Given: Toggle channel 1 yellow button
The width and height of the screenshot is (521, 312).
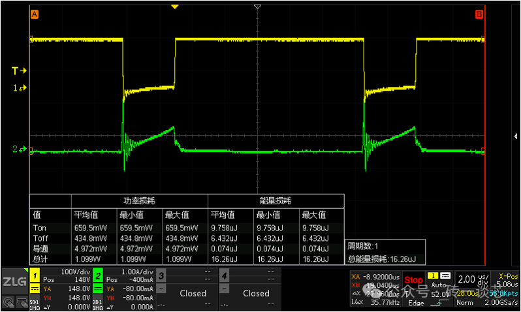Looking at the screenshot, I should (35, 275).
